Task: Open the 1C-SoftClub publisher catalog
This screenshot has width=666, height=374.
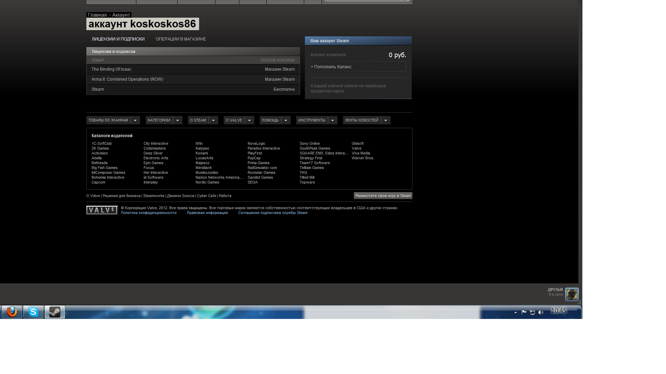Action: point(102,143)
